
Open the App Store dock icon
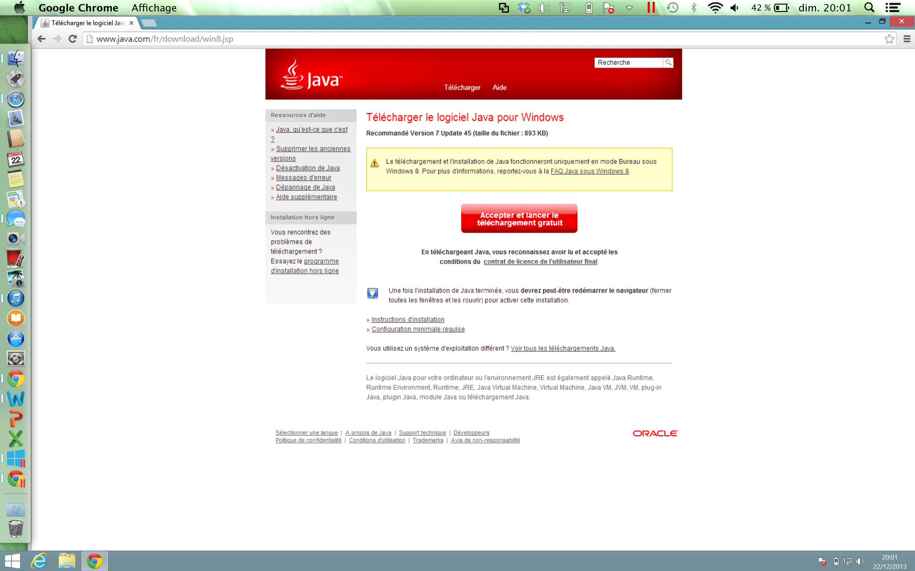15,338
